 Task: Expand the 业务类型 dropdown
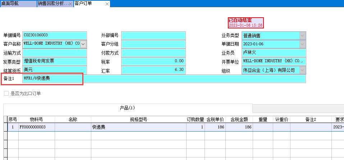(302, 35)
